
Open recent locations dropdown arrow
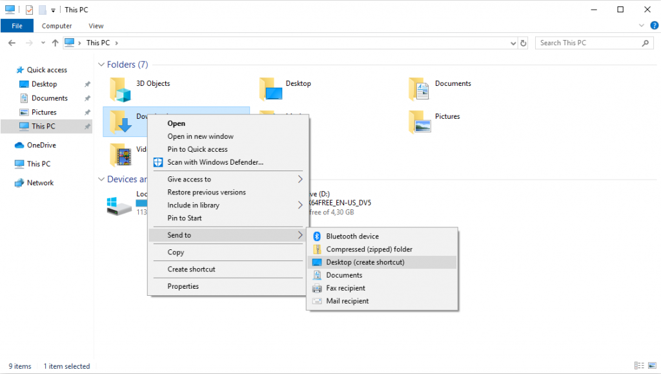[x=43, y=43]
